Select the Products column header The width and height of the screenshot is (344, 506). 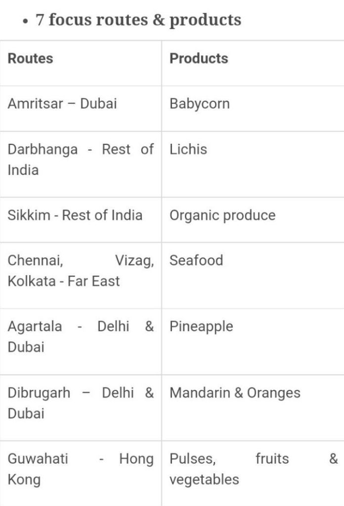[199, 58]
